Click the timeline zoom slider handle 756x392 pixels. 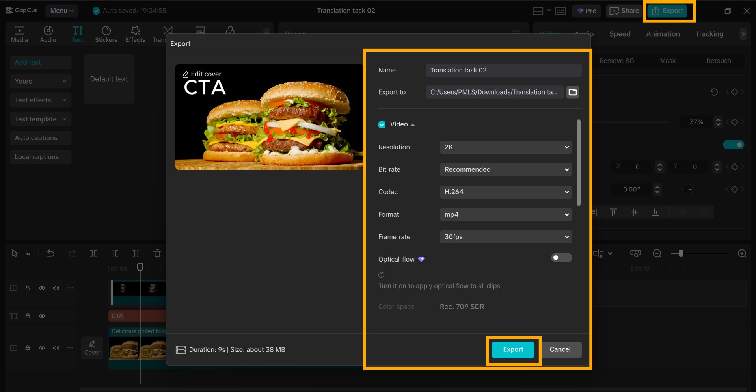point(681,253)
